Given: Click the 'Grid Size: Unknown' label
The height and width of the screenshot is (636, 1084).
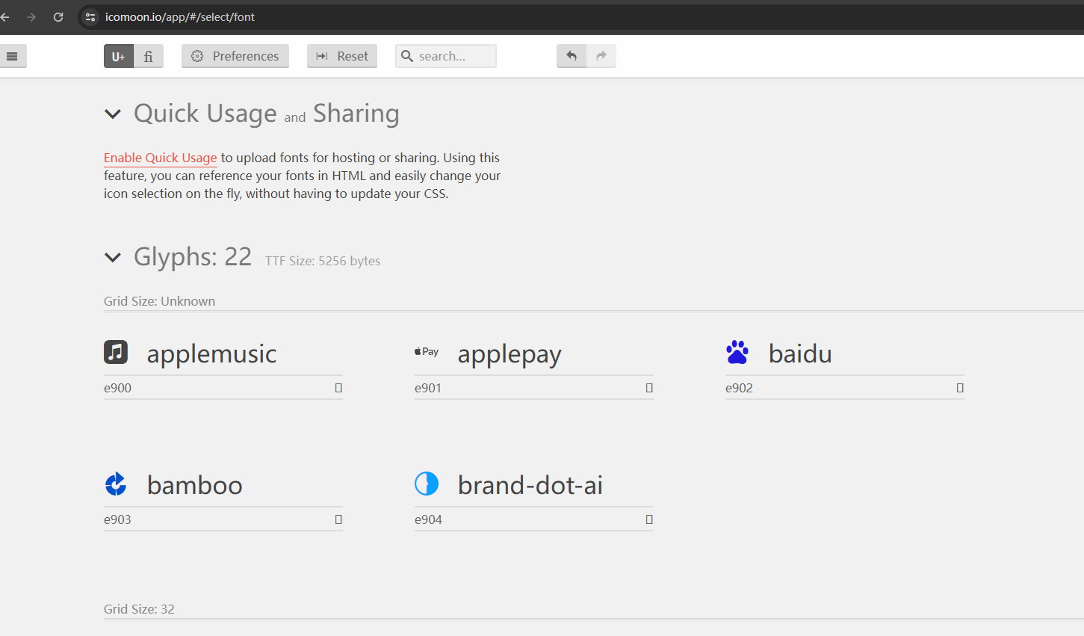Looking at the screenshot, I should click(x=159, y=301).
